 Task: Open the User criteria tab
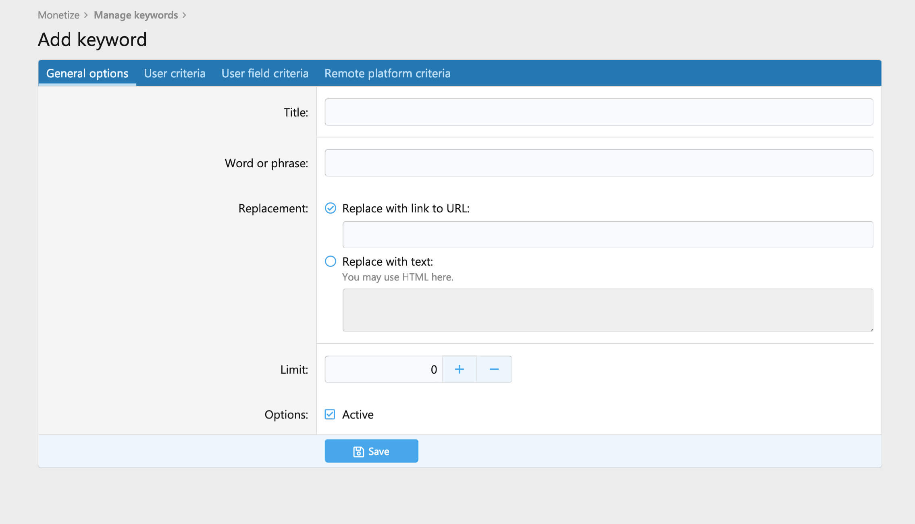[175, 73]
